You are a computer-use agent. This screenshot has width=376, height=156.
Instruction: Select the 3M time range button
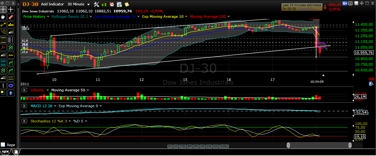(x=196, y=146)
